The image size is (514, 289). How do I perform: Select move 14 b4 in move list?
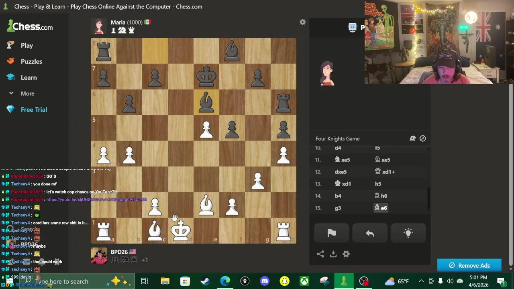(x=338, y=196)
